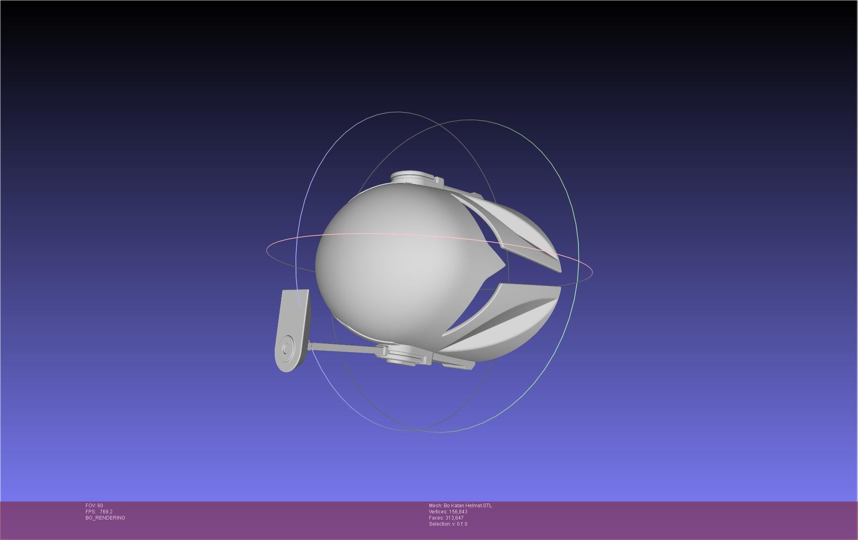Click 'Mesh: Bo Katan Helmet.STL' label
858x540 pixels.
(460, 506)
